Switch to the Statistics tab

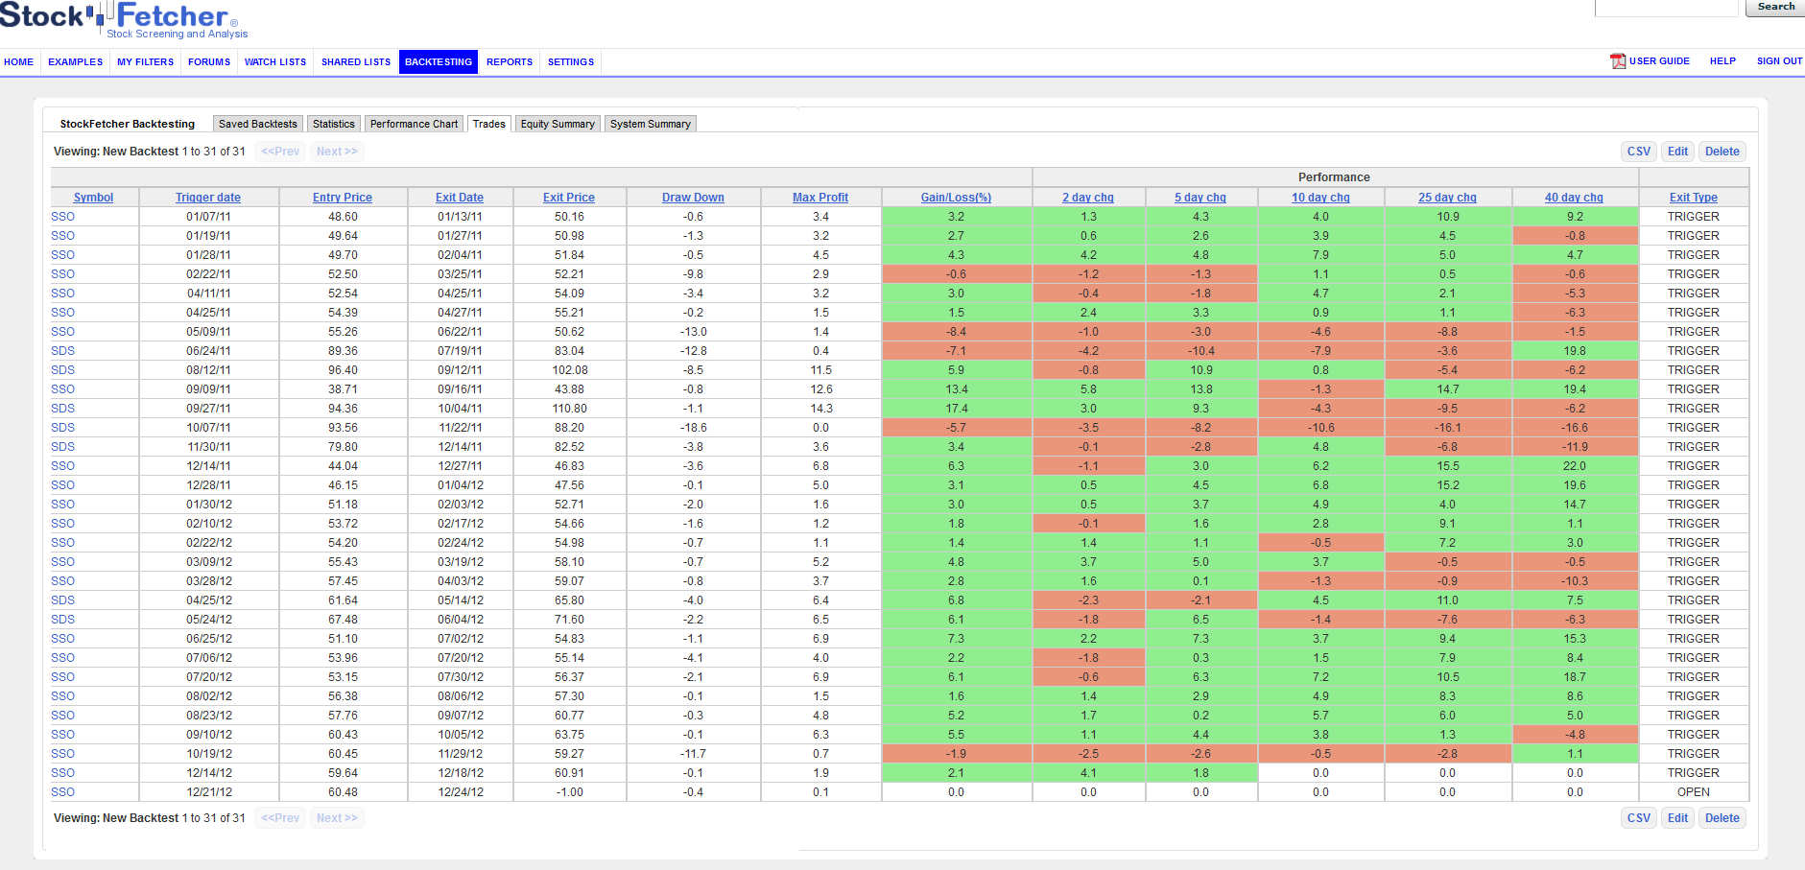333,124
